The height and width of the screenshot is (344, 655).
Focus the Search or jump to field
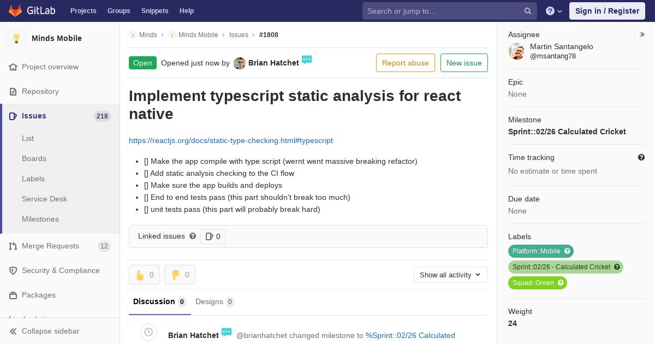tap(450, 11)
